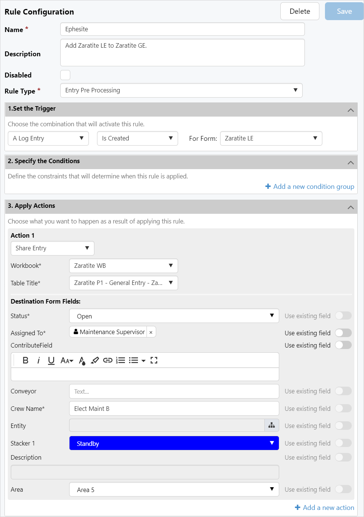Open the text color picker
The image size is (364, 517).
pyautogui.click(x=82, y=360)
